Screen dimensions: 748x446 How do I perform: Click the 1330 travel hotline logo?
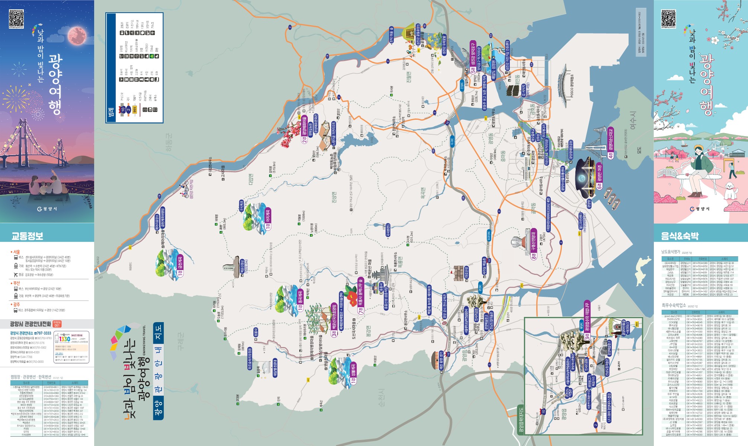(x=64, y=339)
